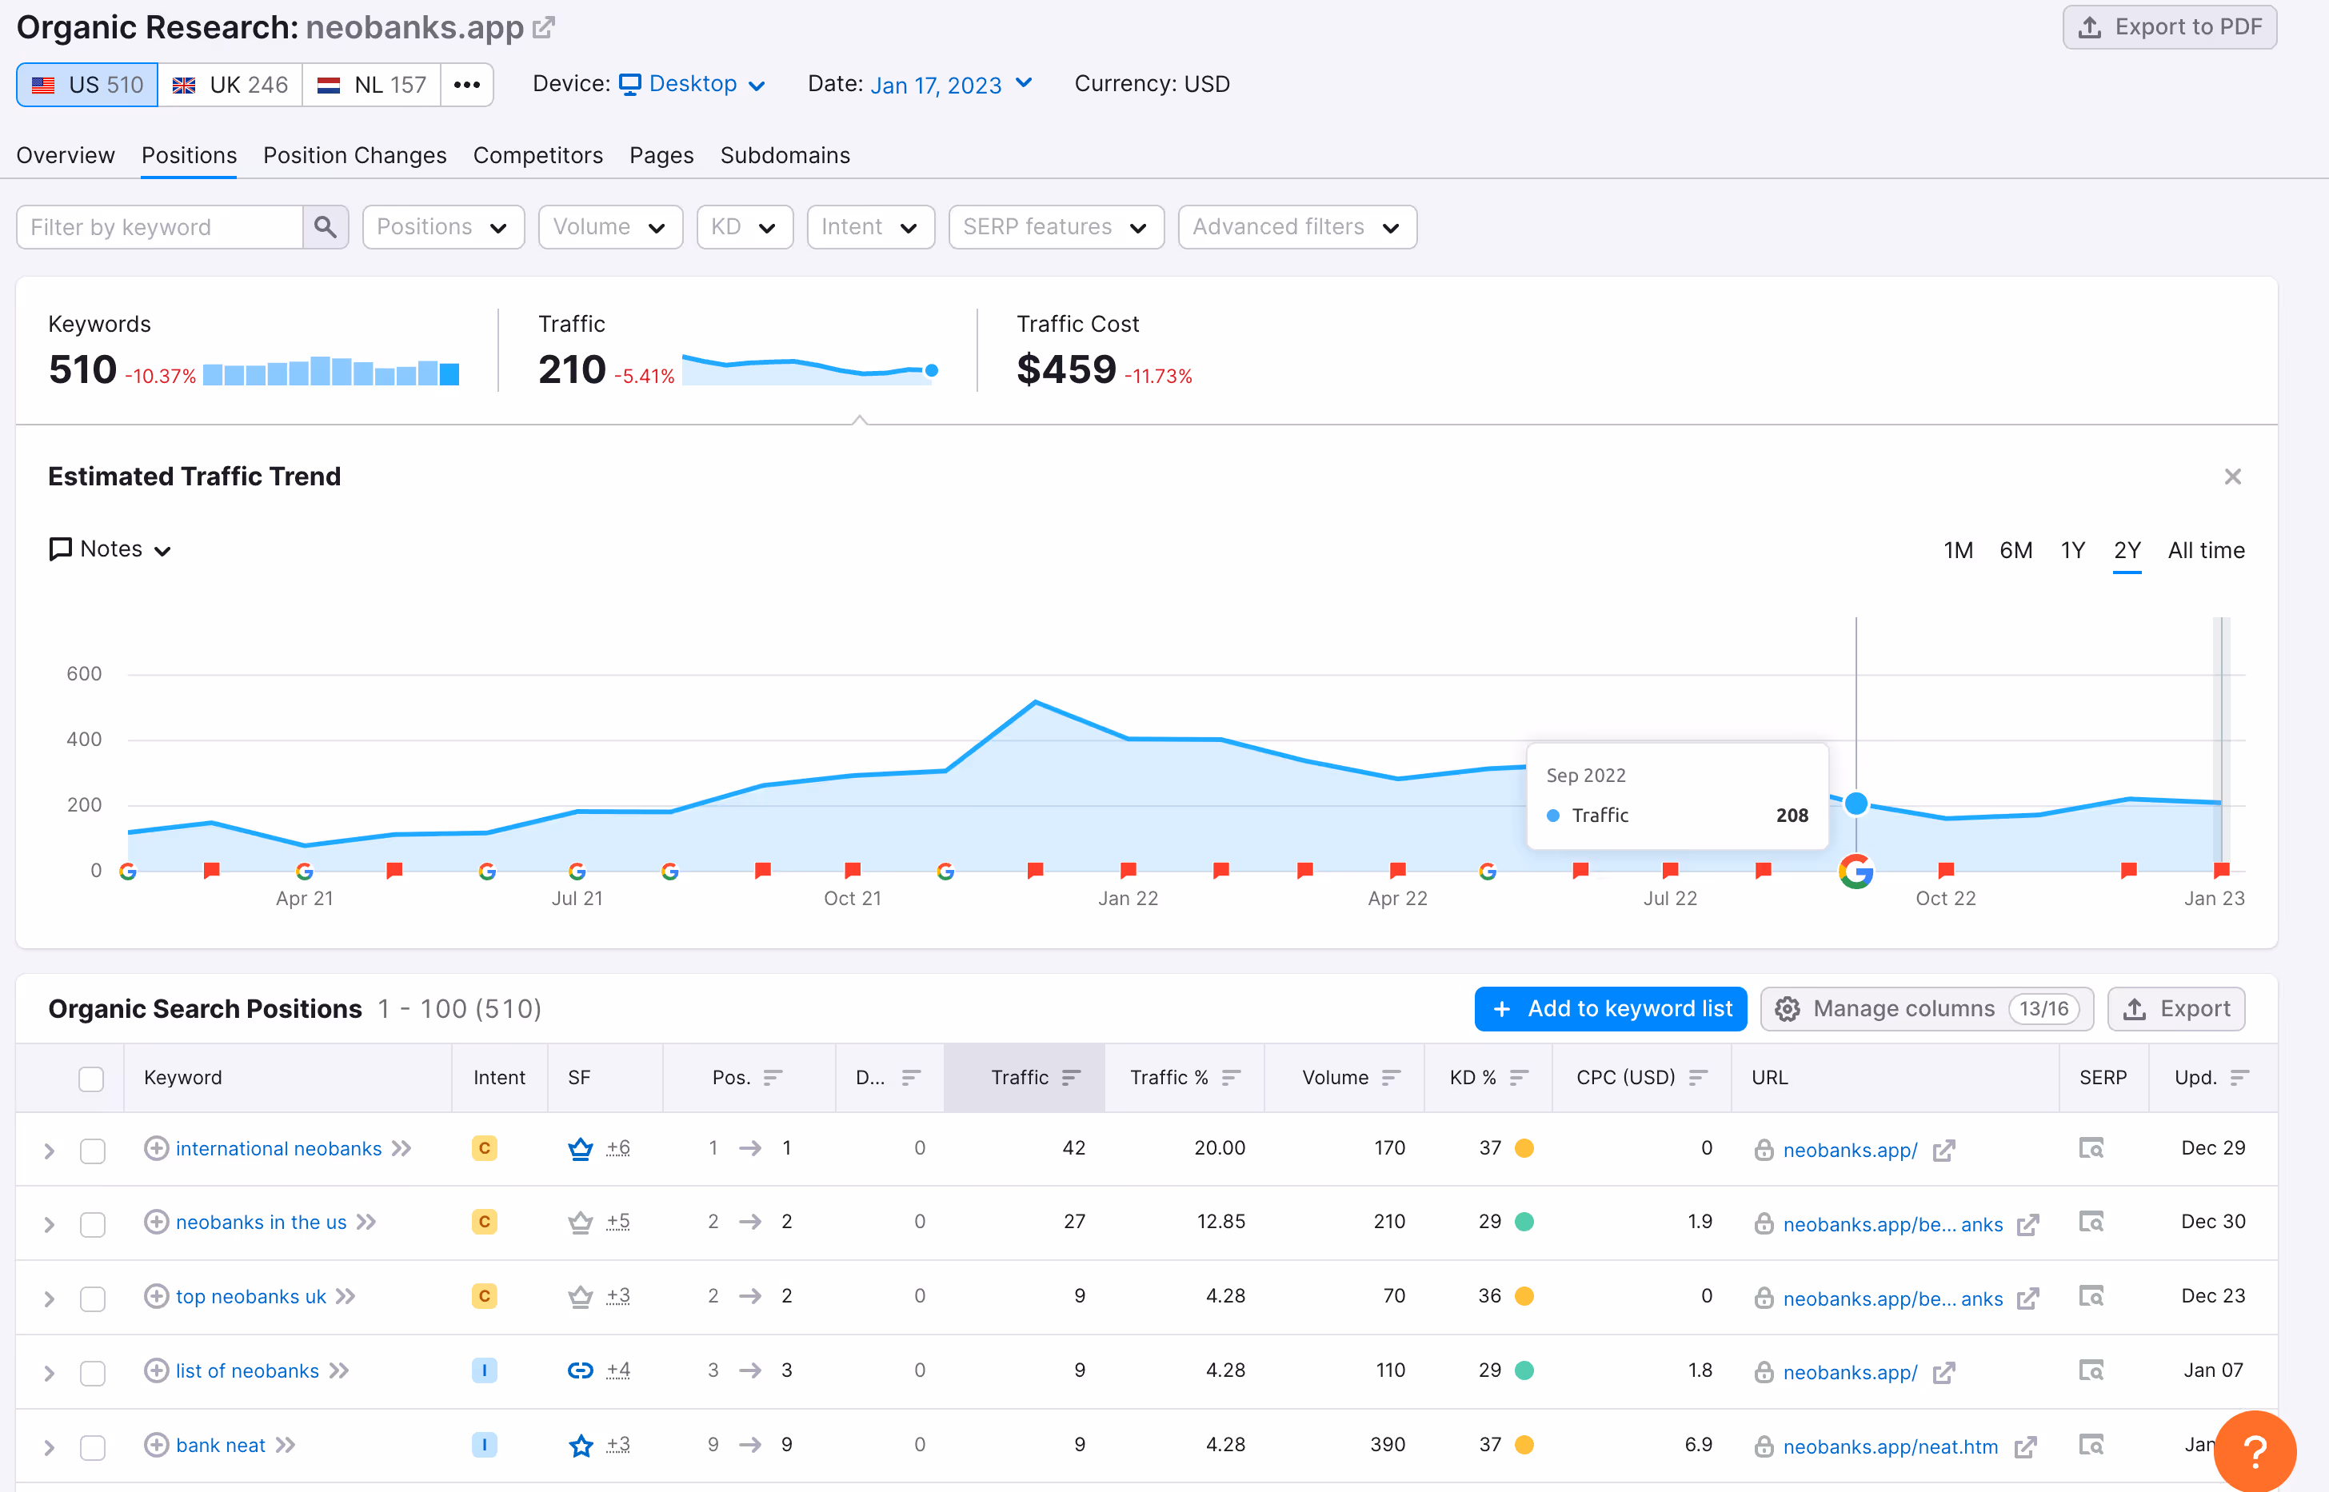Screen dimensions: 2329x1492
Task: Tick the checkbox for 'list of neobanks'
Action: [93, 1372]
